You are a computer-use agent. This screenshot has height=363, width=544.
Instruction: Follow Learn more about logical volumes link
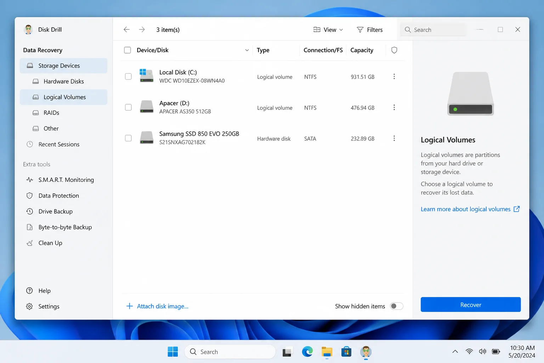click(x=465, y=209)
